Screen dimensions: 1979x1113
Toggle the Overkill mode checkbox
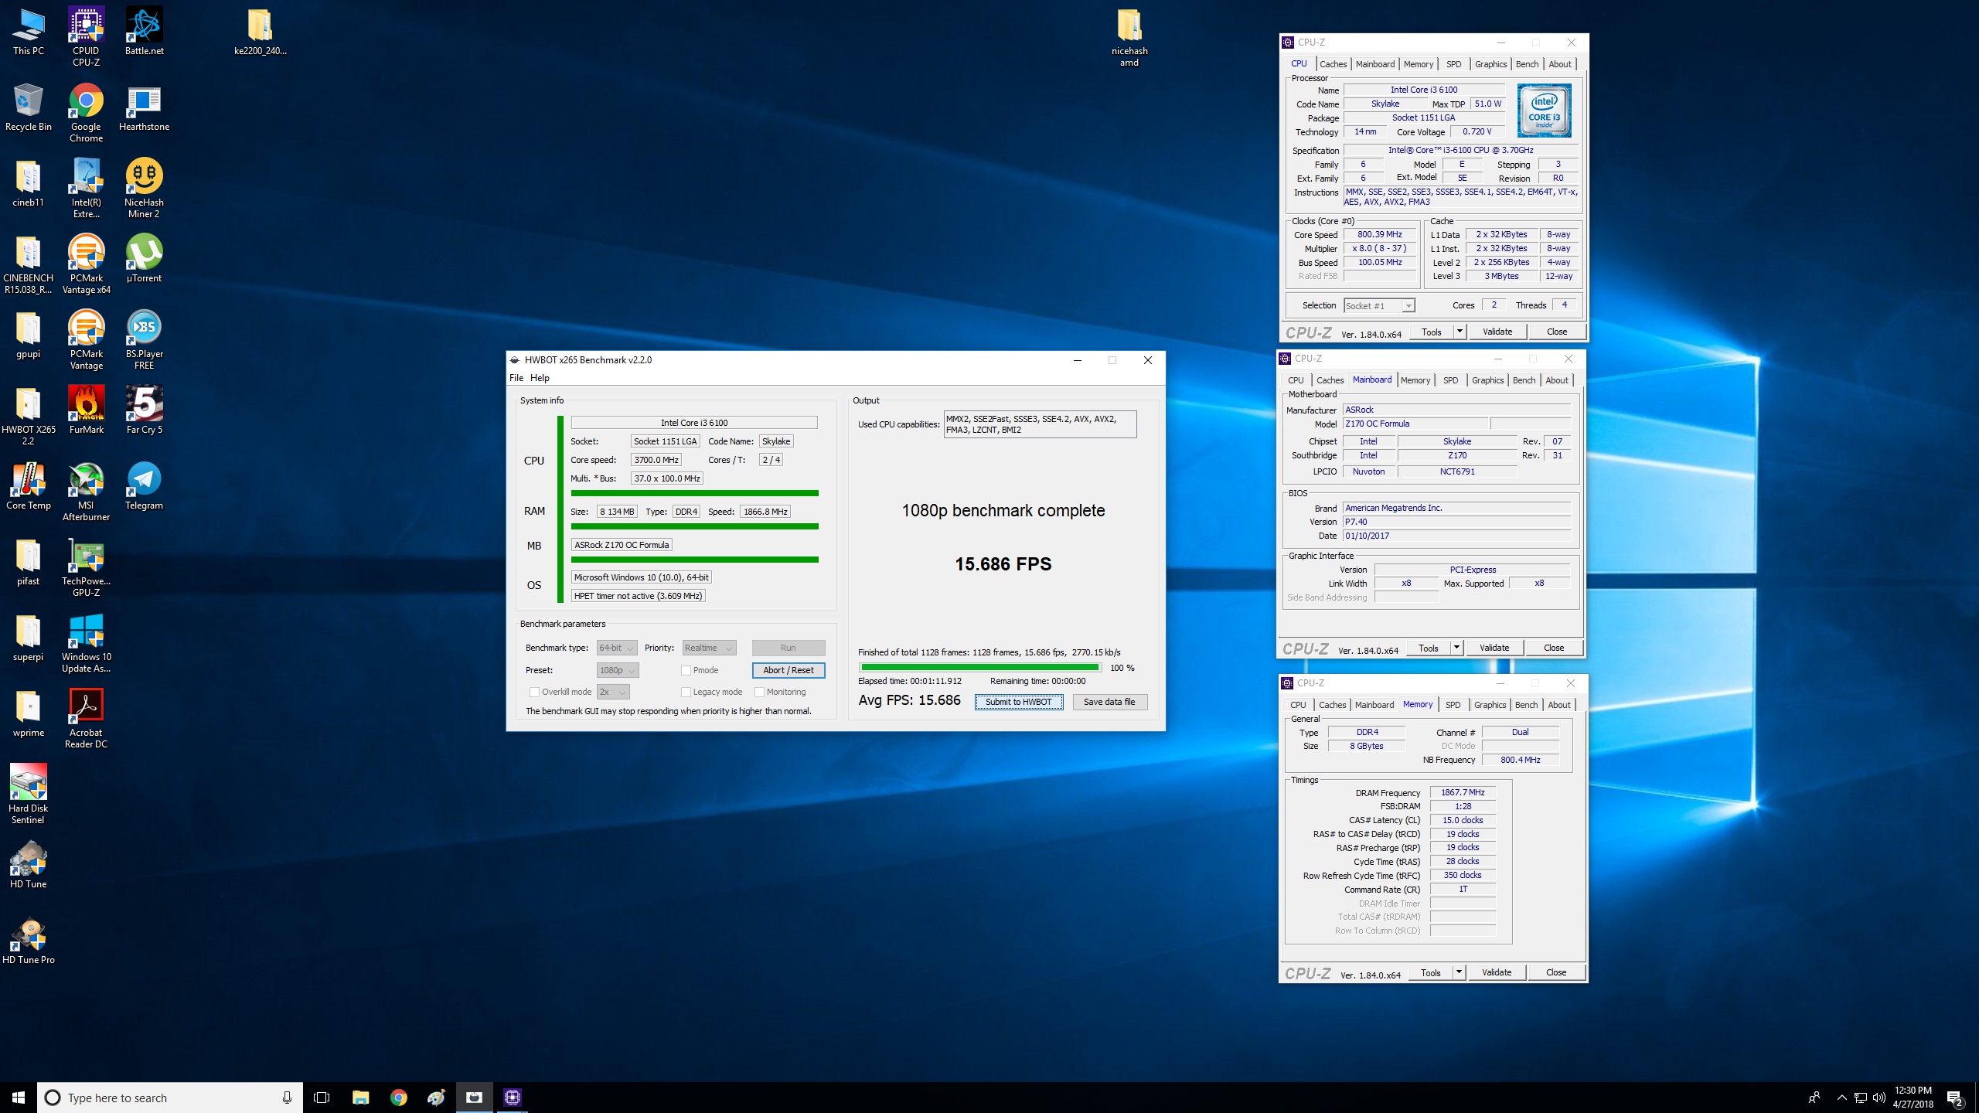534,692
